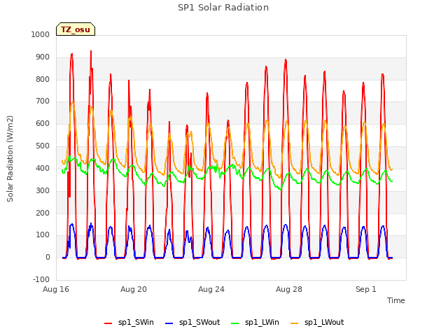This screenshot has width=448, height=336.
Task: Toggle the sp1_LWin legend entry
Action: pos(255,323)
